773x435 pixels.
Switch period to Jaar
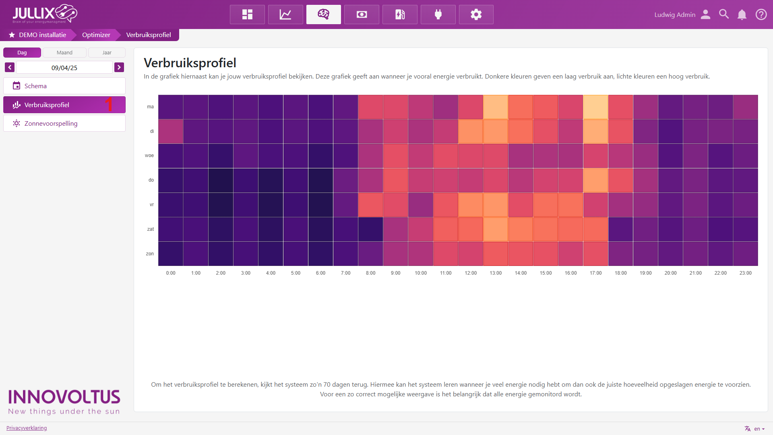click(107, 53)
